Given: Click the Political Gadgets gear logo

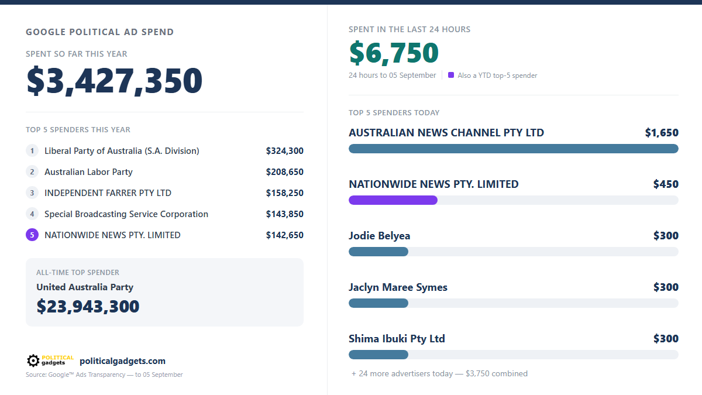Looking at the screenshot, I should click(x=50, y=360).
